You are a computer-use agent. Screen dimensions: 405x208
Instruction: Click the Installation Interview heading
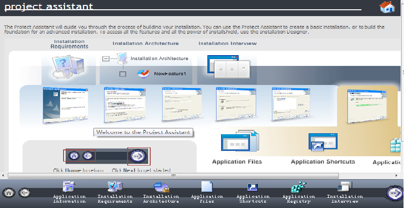[x=227, y=43]
